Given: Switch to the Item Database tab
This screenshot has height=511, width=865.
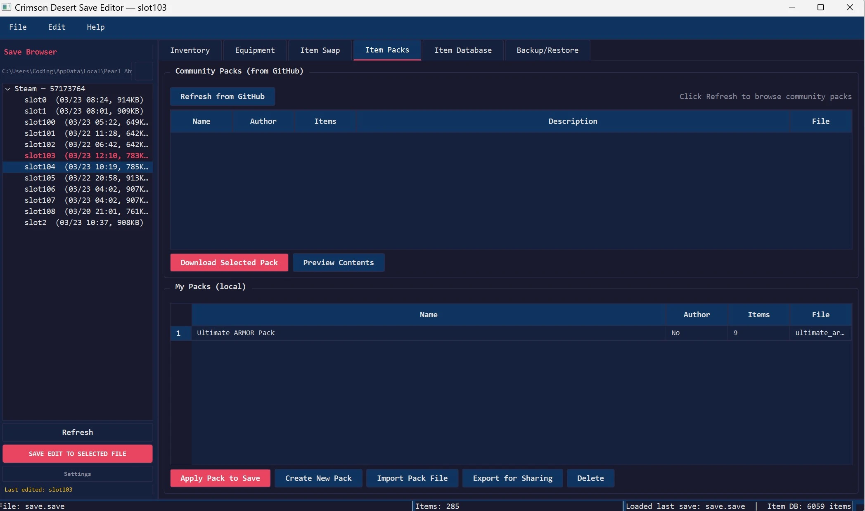Looking at the screenshot, I should click(x=462, y=50).
